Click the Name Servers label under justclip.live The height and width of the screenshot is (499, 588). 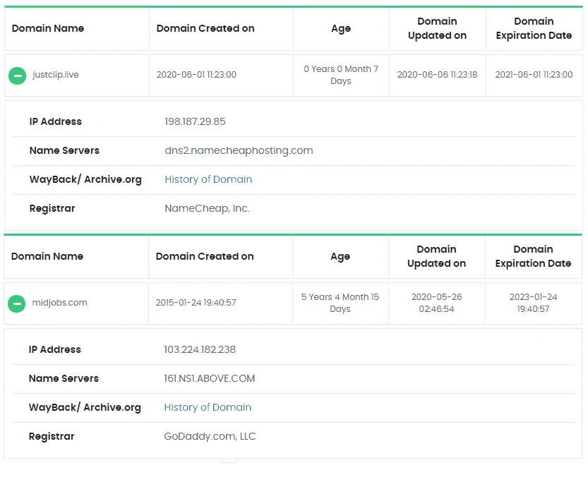64,151
